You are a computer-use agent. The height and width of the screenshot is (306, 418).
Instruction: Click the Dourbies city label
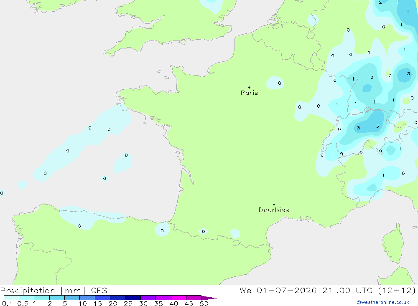[274, 210]
